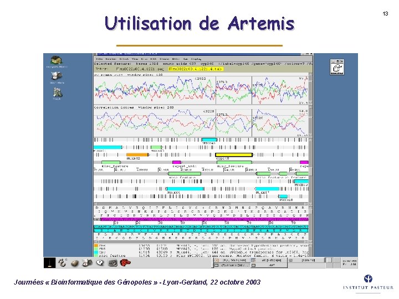Select the top-frame cyan MUxx45 feature
The image size is (399, 299).
(209, 140)
